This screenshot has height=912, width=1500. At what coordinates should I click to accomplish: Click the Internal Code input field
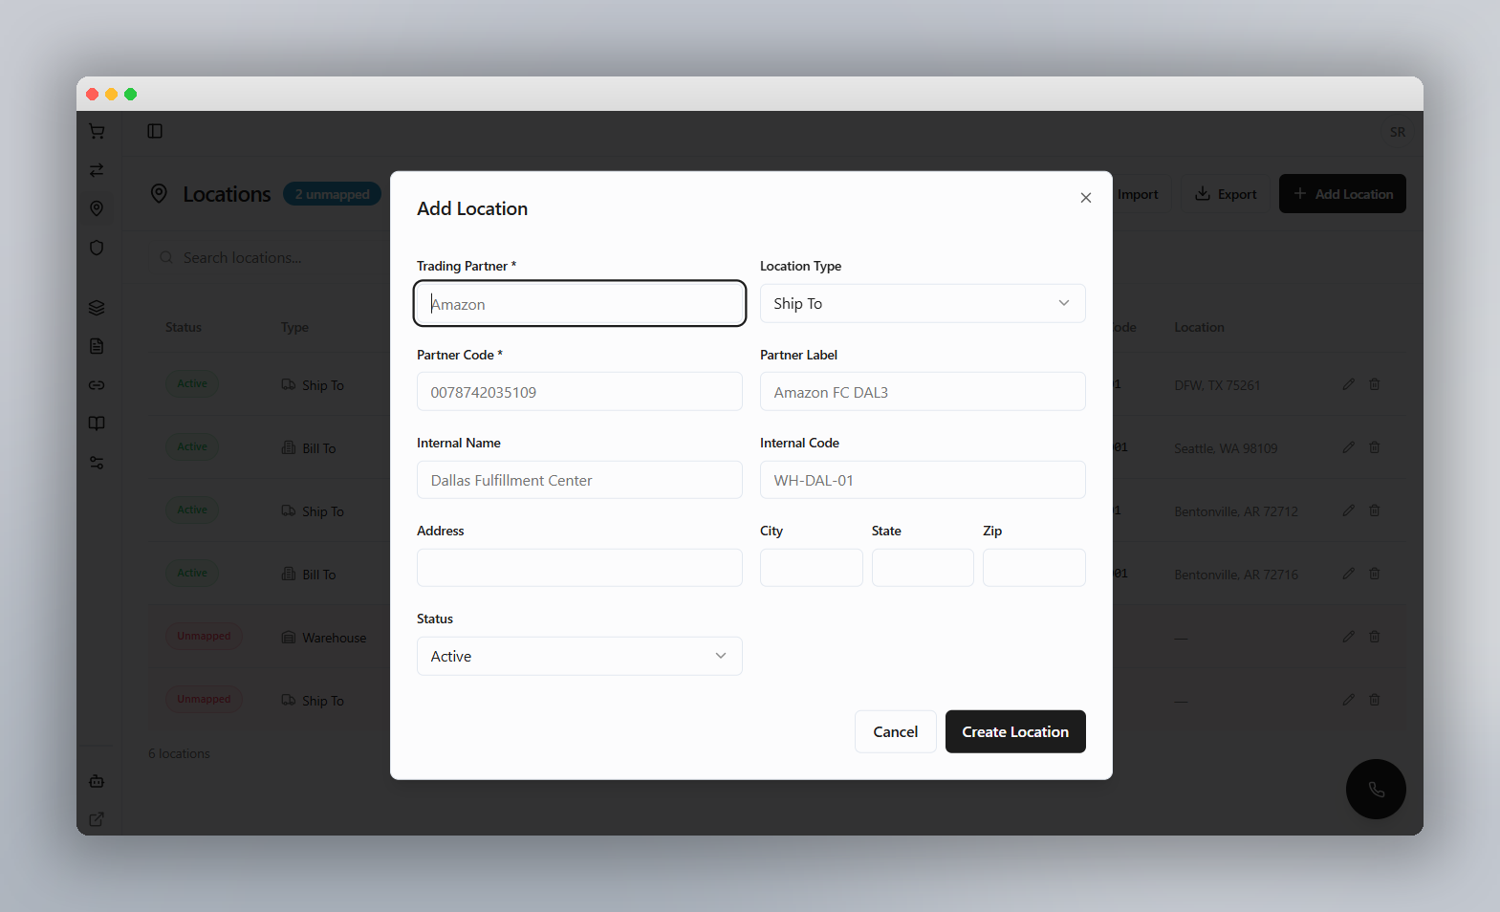(923, 480)
